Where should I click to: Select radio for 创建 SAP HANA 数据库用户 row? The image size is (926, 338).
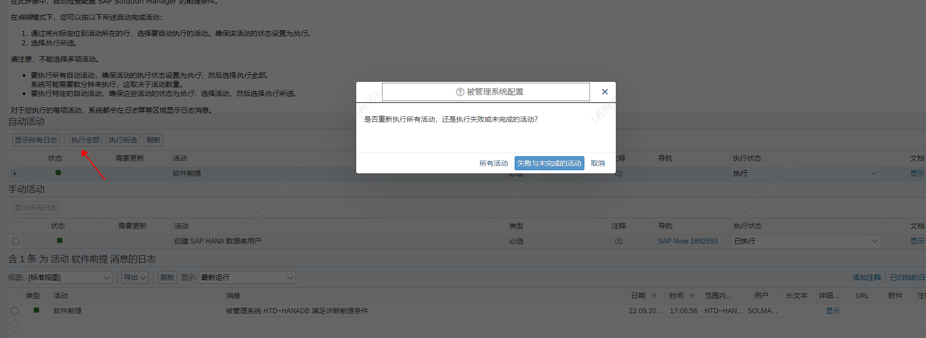pyautogui.click(x=16, y=242)
